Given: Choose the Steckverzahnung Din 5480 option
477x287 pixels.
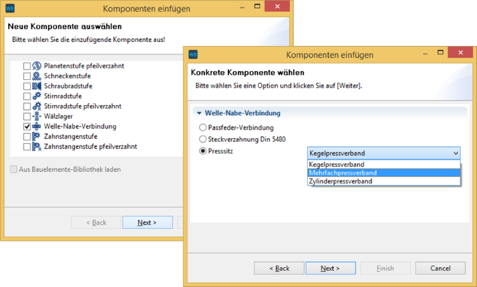Looking at the screenshot, I should [x=202, y=140].
